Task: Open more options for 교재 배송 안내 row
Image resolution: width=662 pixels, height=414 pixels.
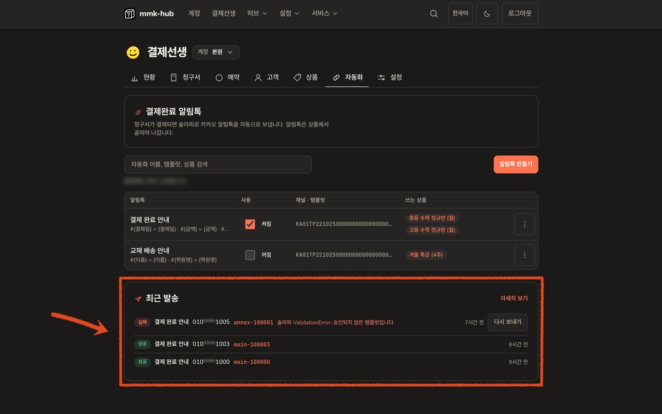Action: (x=525, y=255)
